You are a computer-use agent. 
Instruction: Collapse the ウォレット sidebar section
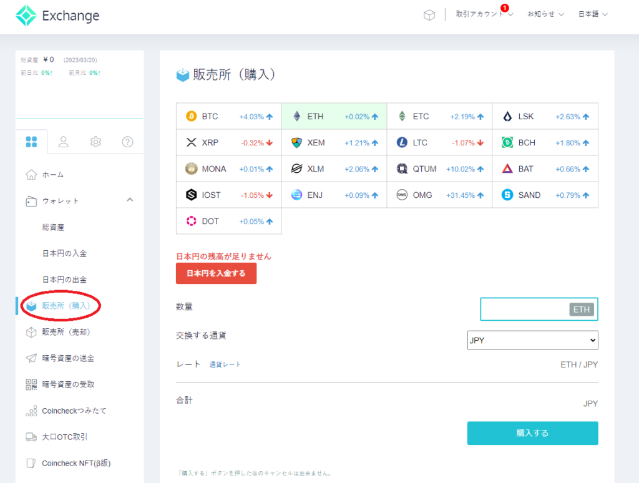pos(130,200)
